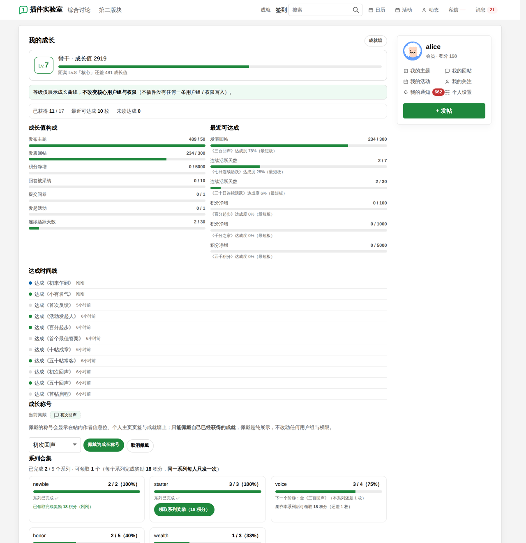
Task: Click 签到 in the top bar
Action: tap(281, 10)
